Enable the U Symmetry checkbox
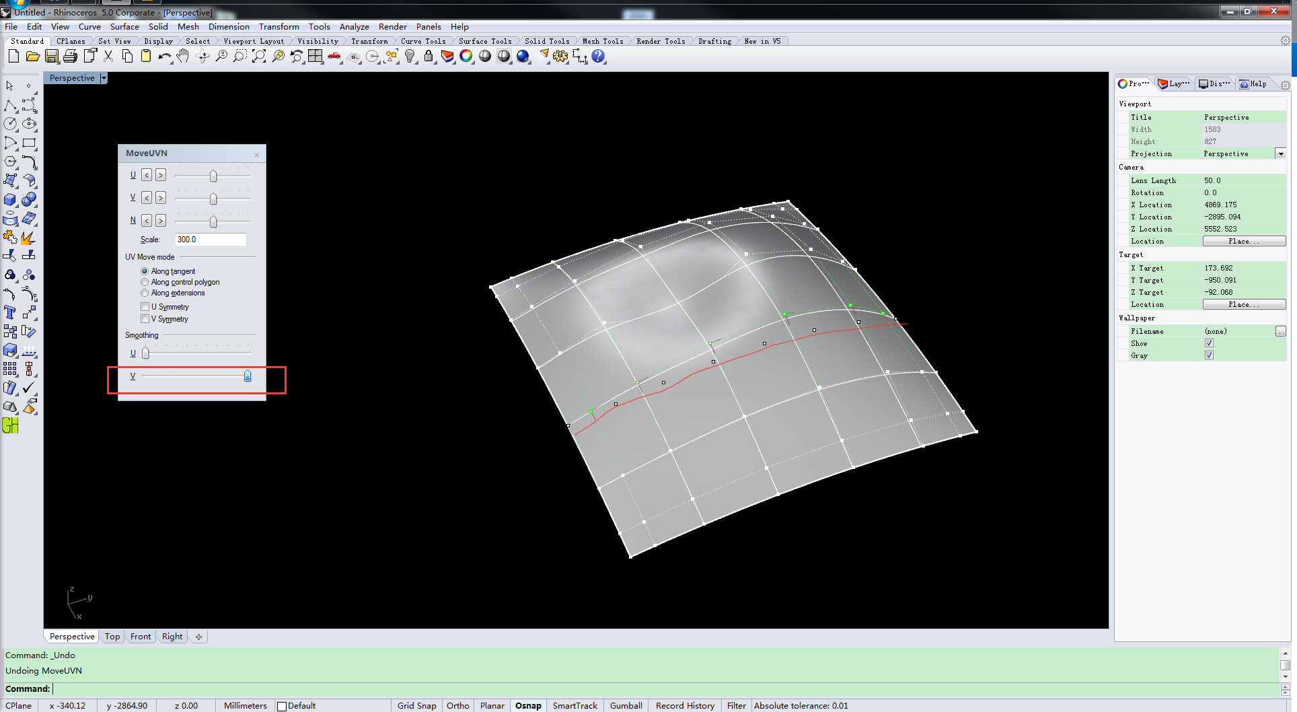 click(145, 307)
